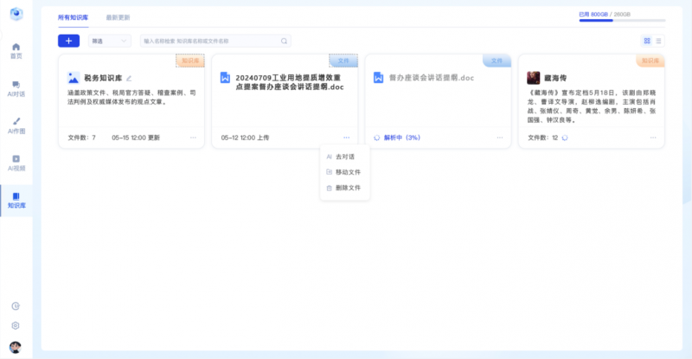The height and width of the screenshot is (359, 692).
Task: Click the magnifier icon in search box
Action: [x=284, y=41]
